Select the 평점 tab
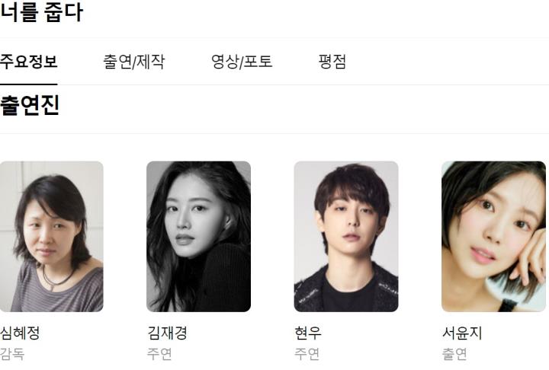549x370 pixels. [332, 62]
